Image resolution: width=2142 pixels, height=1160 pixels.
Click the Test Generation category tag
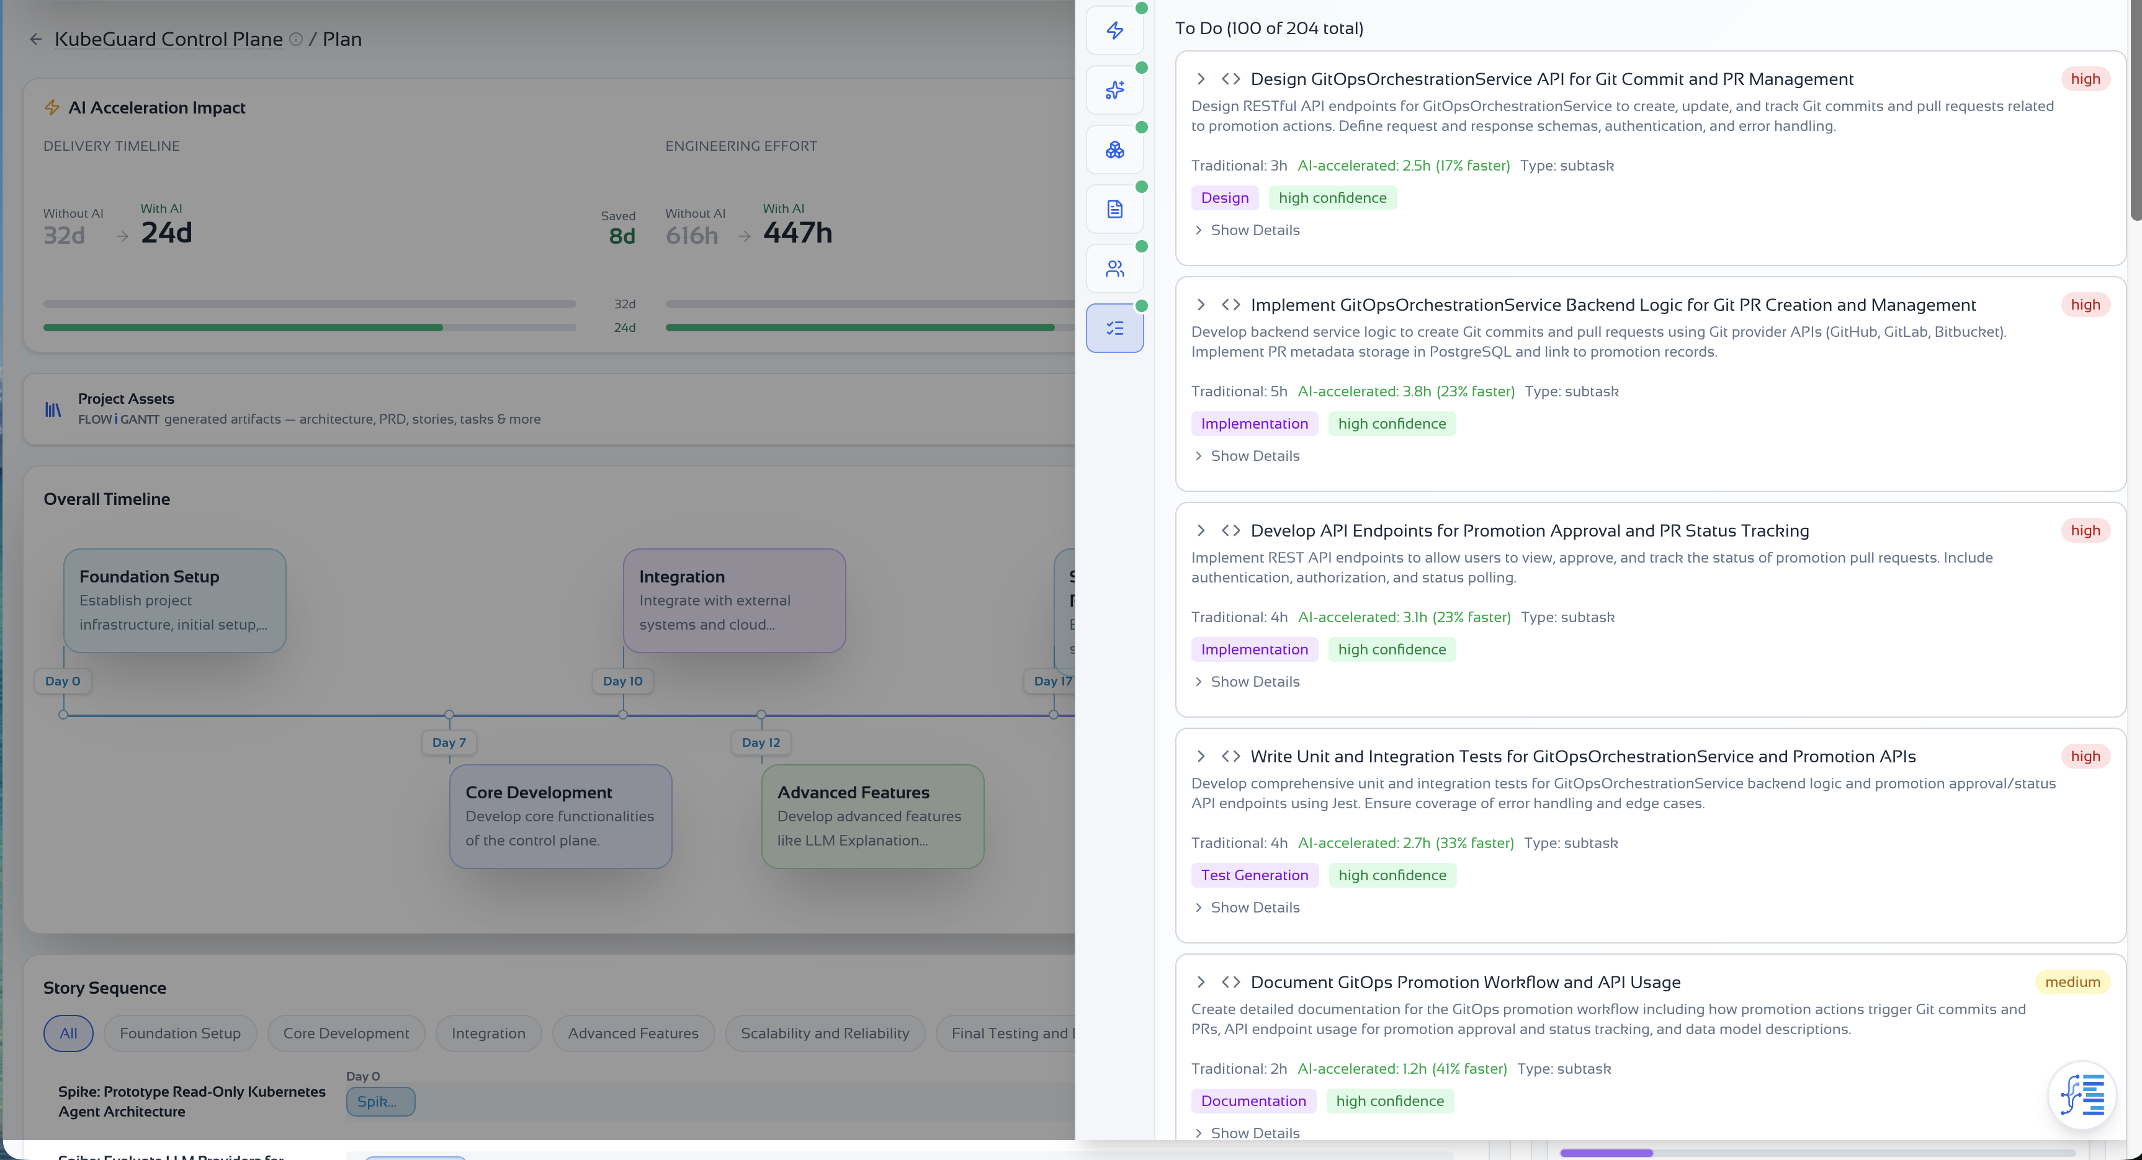point(1254,875)
